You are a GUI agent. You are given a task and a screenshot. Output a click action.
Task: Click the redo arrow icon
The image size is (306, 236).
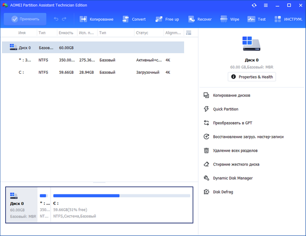64,19
